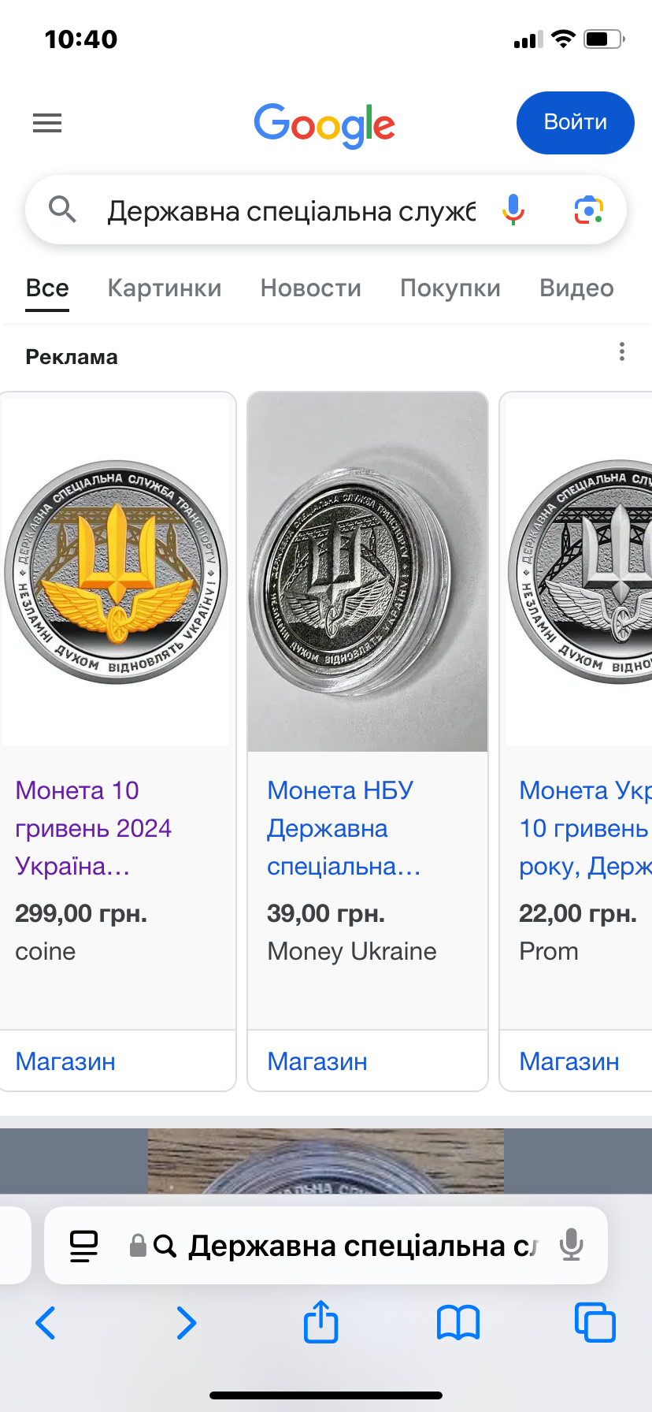Go back with Safari back arrow

[x=46, y=1322]
